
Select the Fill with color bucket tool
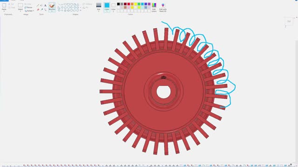coord(41,5)
